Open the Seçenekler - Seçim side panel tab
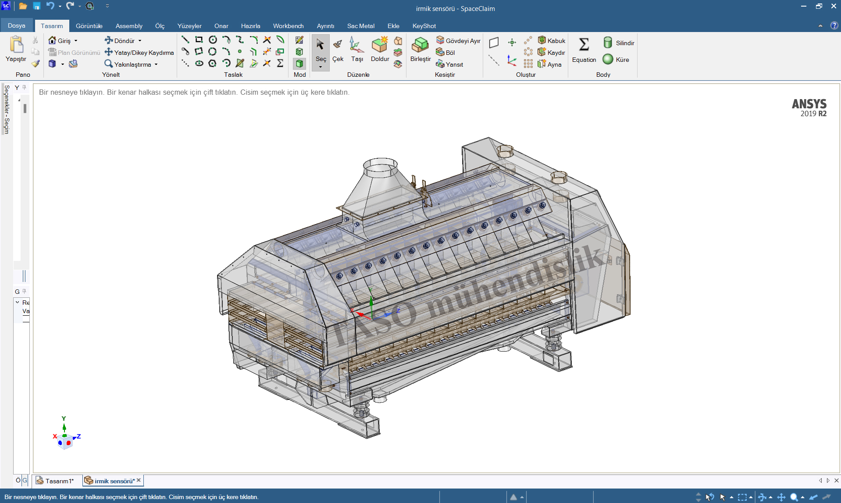Viewport: 841px width, 503px height. (x=7, y=110)
